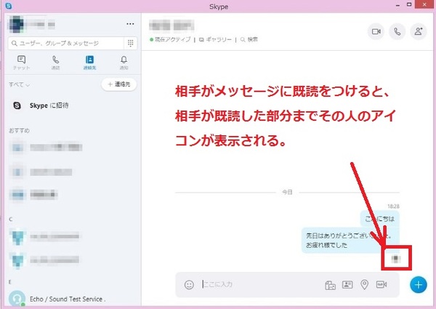This screenshot has height=309, width=436.
Task: Attach a file with the files icon
Action: (x=330, y=285)
